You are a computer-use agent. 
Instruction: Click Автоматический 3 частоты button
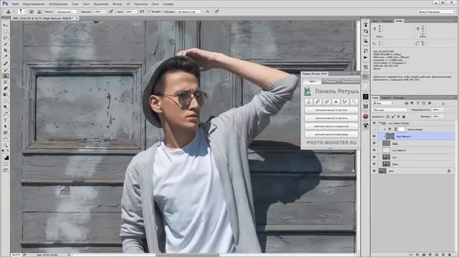click(x=331, y=118)
